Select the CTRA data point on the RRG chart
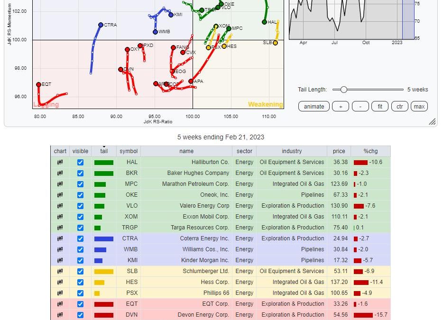 coord(101,25)
